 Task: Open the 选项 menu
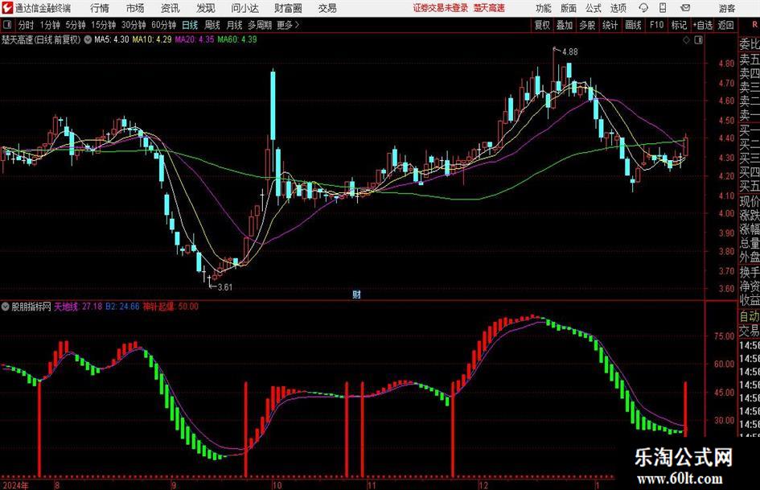618,8
